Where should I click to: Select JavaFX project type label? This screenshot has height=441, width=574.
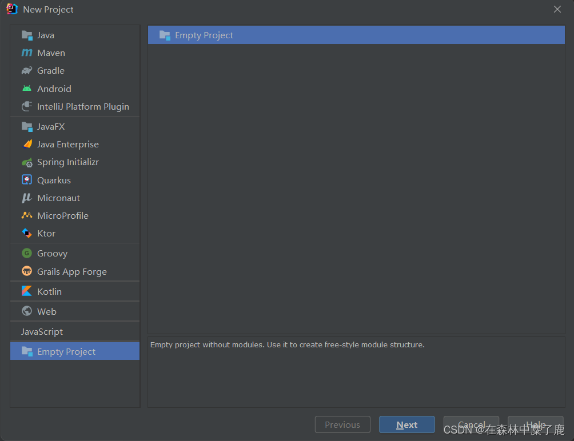(x=51, y=127)
